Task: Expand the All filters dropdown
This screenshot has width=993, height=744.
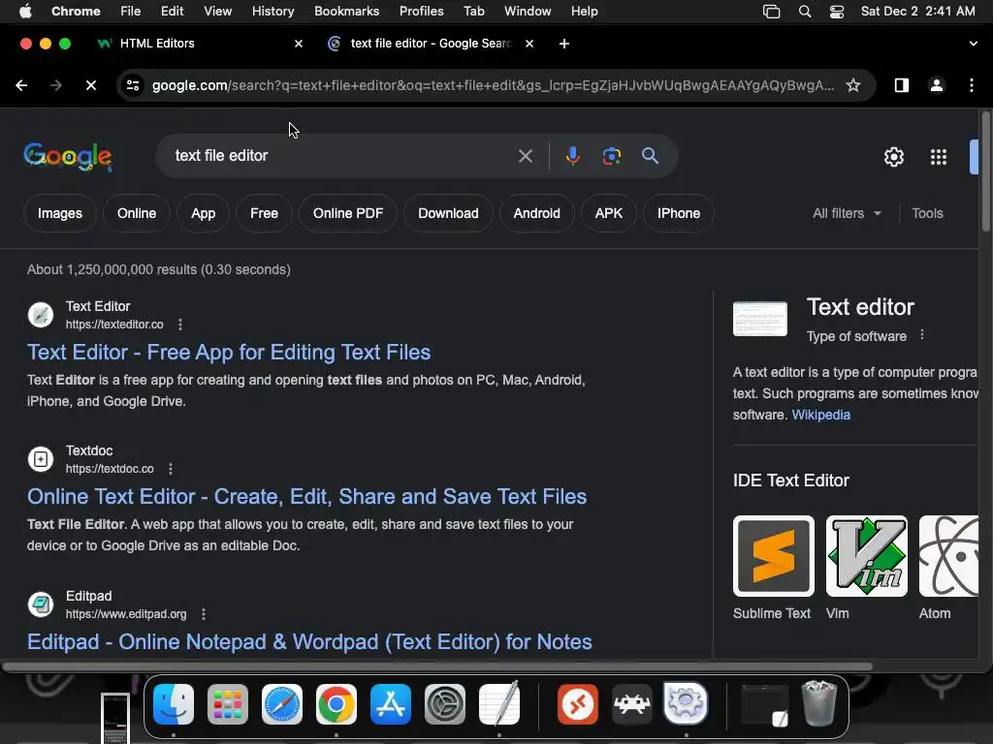Action: [x=847, y=213]
